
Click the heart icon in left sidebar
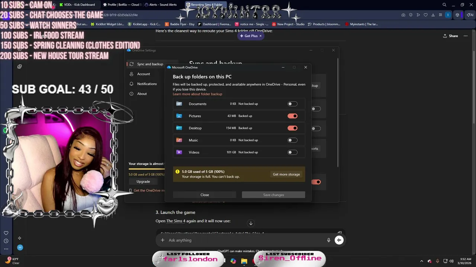6,233
